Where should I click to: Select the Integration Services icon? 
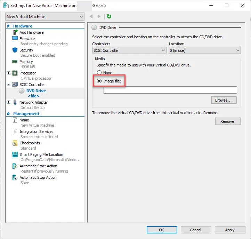coord(15,132)
